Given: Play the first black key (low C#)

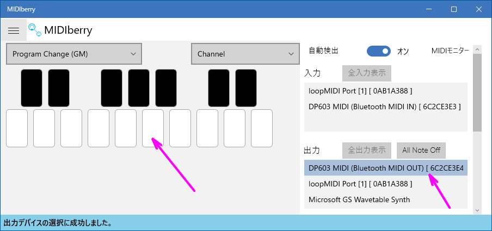Looking at the screenshot, I should tap(32, 88).
